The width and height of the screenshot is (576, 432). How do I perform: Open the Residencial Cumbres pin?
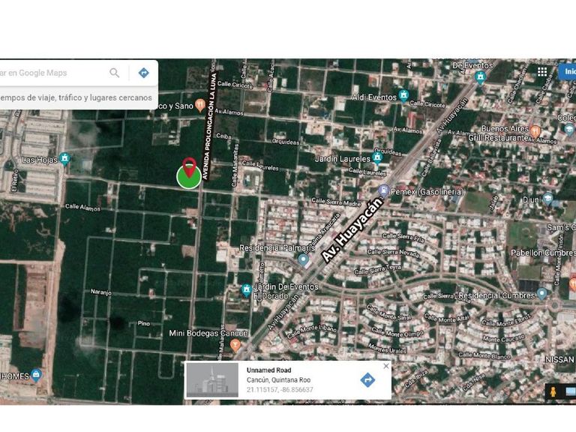tap(541, 294)
